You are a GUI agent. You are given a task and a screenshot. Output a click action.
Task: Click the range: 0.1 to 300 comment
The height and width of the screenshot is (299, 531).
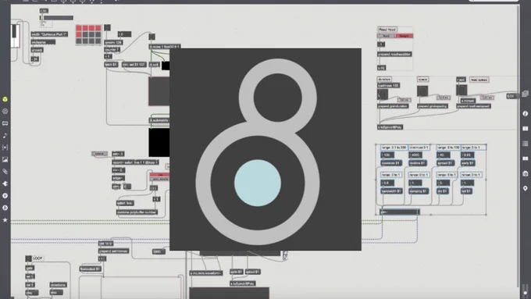tap(394, 148)
